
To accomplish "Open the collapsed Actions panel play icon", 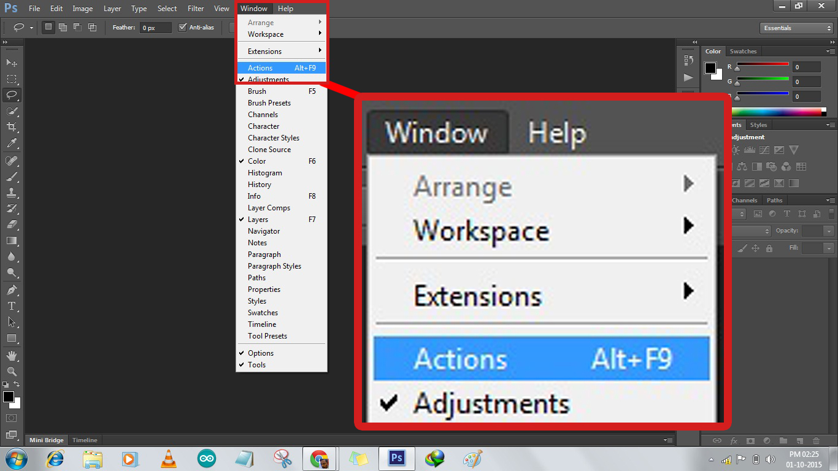I will pos(688,78).
